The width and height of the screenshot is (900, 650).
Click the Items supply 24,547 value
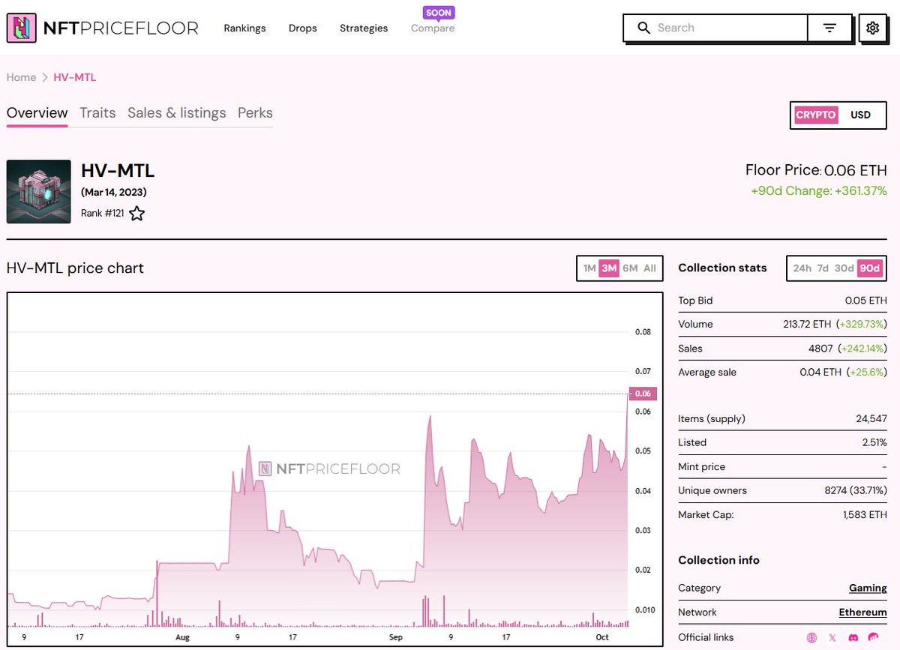click(x=870, y=419)
